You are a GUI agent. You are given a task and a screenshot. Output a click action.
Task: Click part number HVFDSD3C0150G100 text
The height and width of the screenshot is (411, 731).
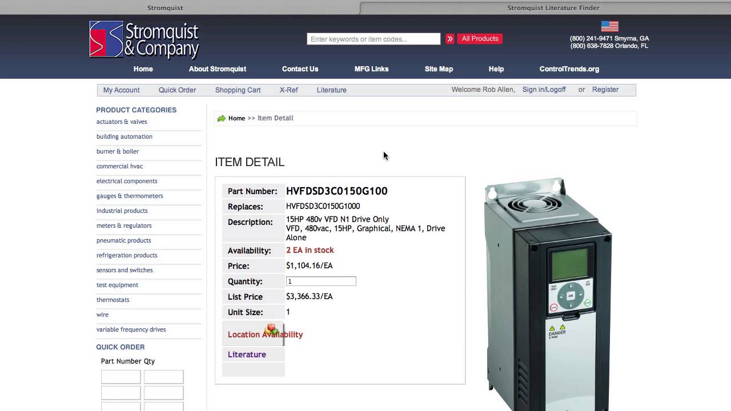(x=336, y=191)
